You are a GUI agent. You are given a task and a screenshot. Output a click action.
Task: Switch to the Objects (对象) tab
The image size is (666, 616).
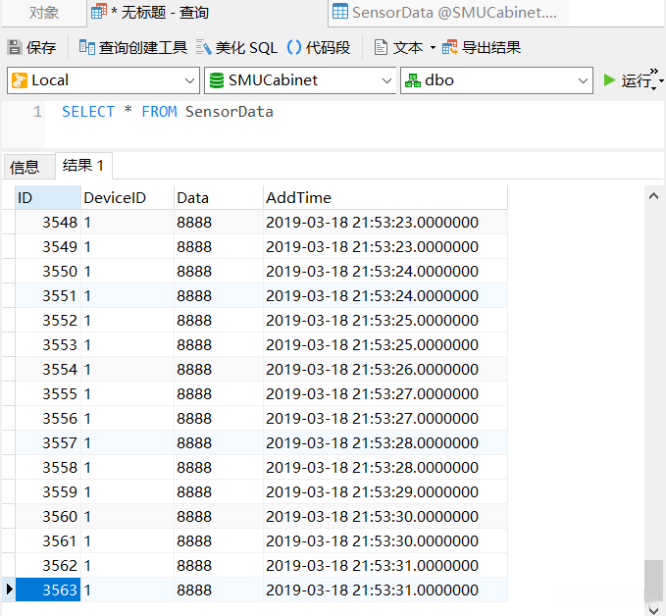pyautogui.click(x=44, y=13)
